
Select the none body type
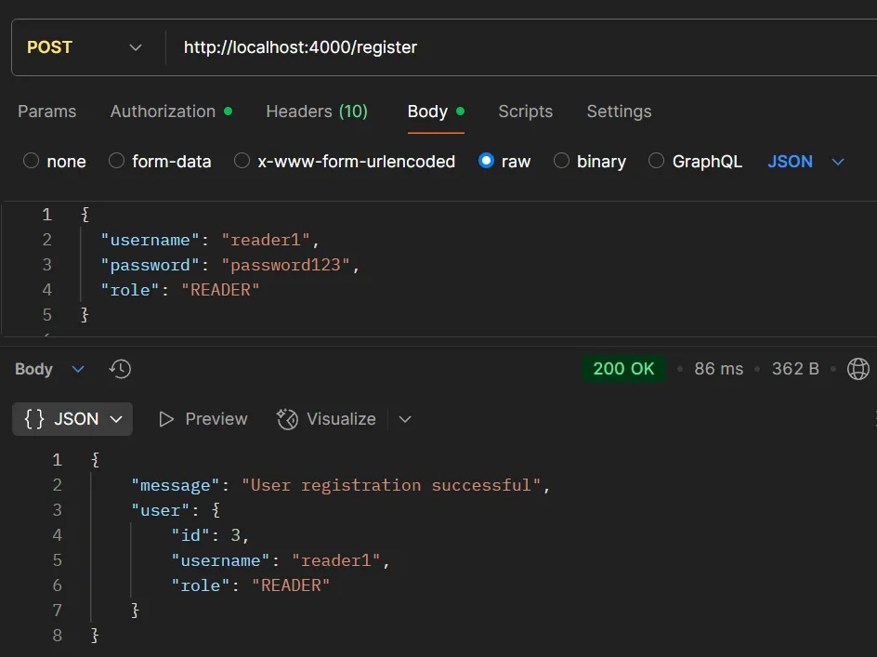pyautogui.click(x=29, y=161)
